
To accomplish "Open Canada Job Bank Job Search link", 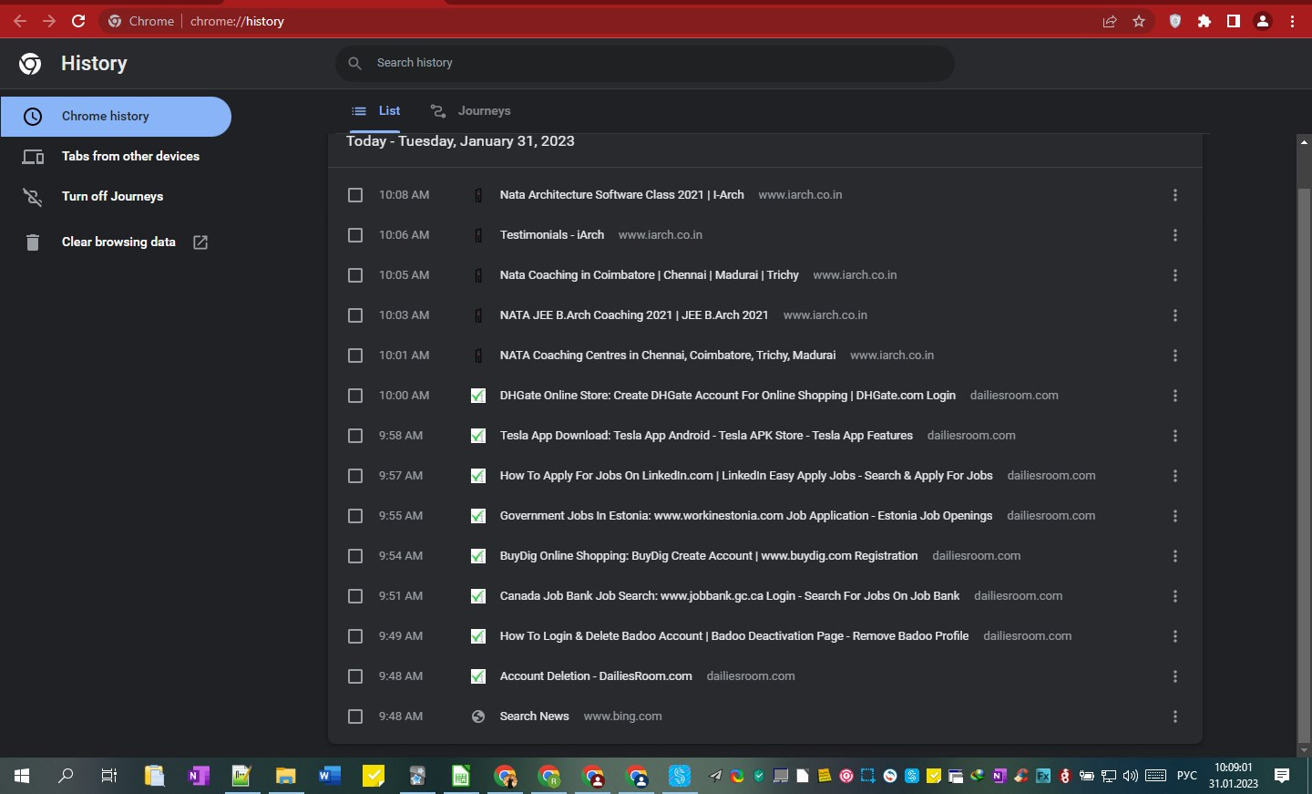I will click(729, 596).
